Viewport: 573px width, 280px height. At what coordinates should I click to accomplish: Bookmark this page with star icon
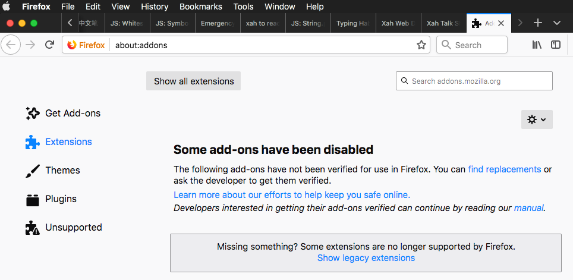[x=421, y=45]
